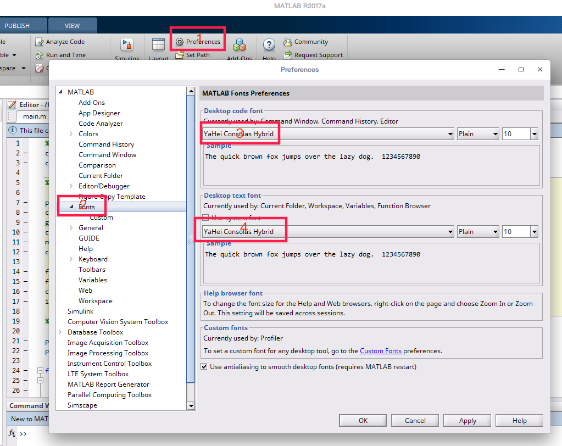
Task: Click the Editor panel pencil icon
Action: pos(12,104)
